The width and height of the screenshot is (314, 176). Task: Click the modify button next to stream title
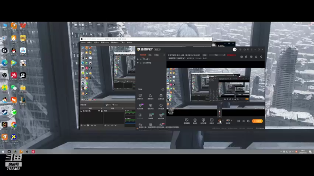(204, 55)
